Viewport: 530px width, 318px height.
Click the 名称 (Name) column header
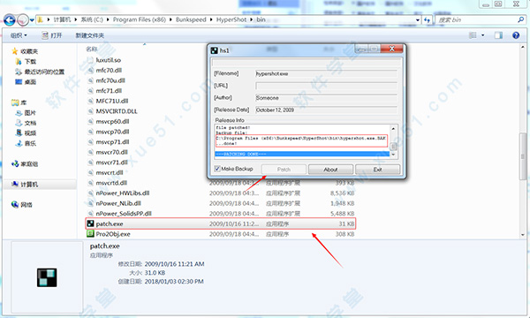pos(91,49)
